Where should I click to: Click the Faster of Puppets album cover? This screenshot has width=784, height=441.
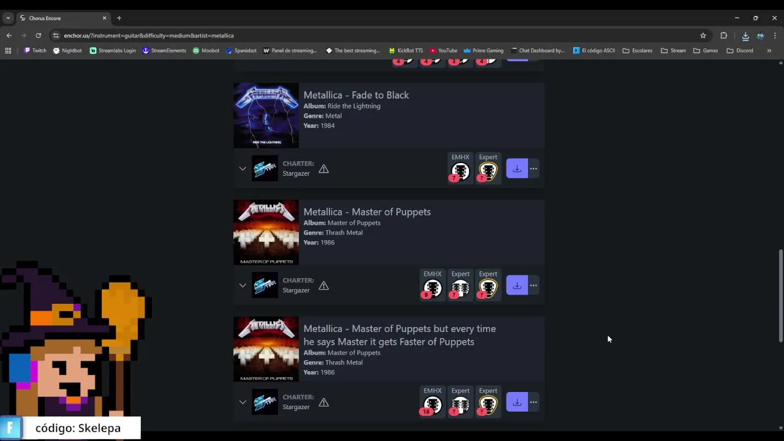266,349
